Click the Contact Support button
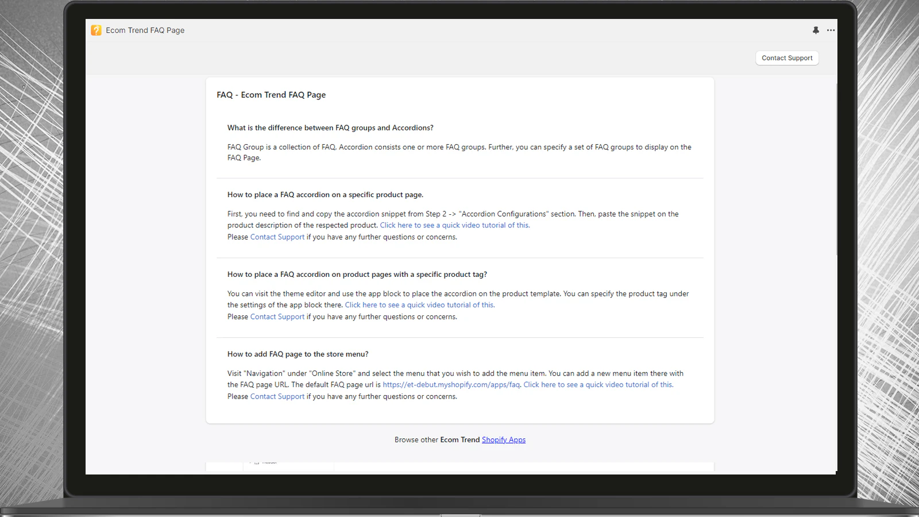Image resolution: width=919 pixels, height=517 pixels. (787, 58)
